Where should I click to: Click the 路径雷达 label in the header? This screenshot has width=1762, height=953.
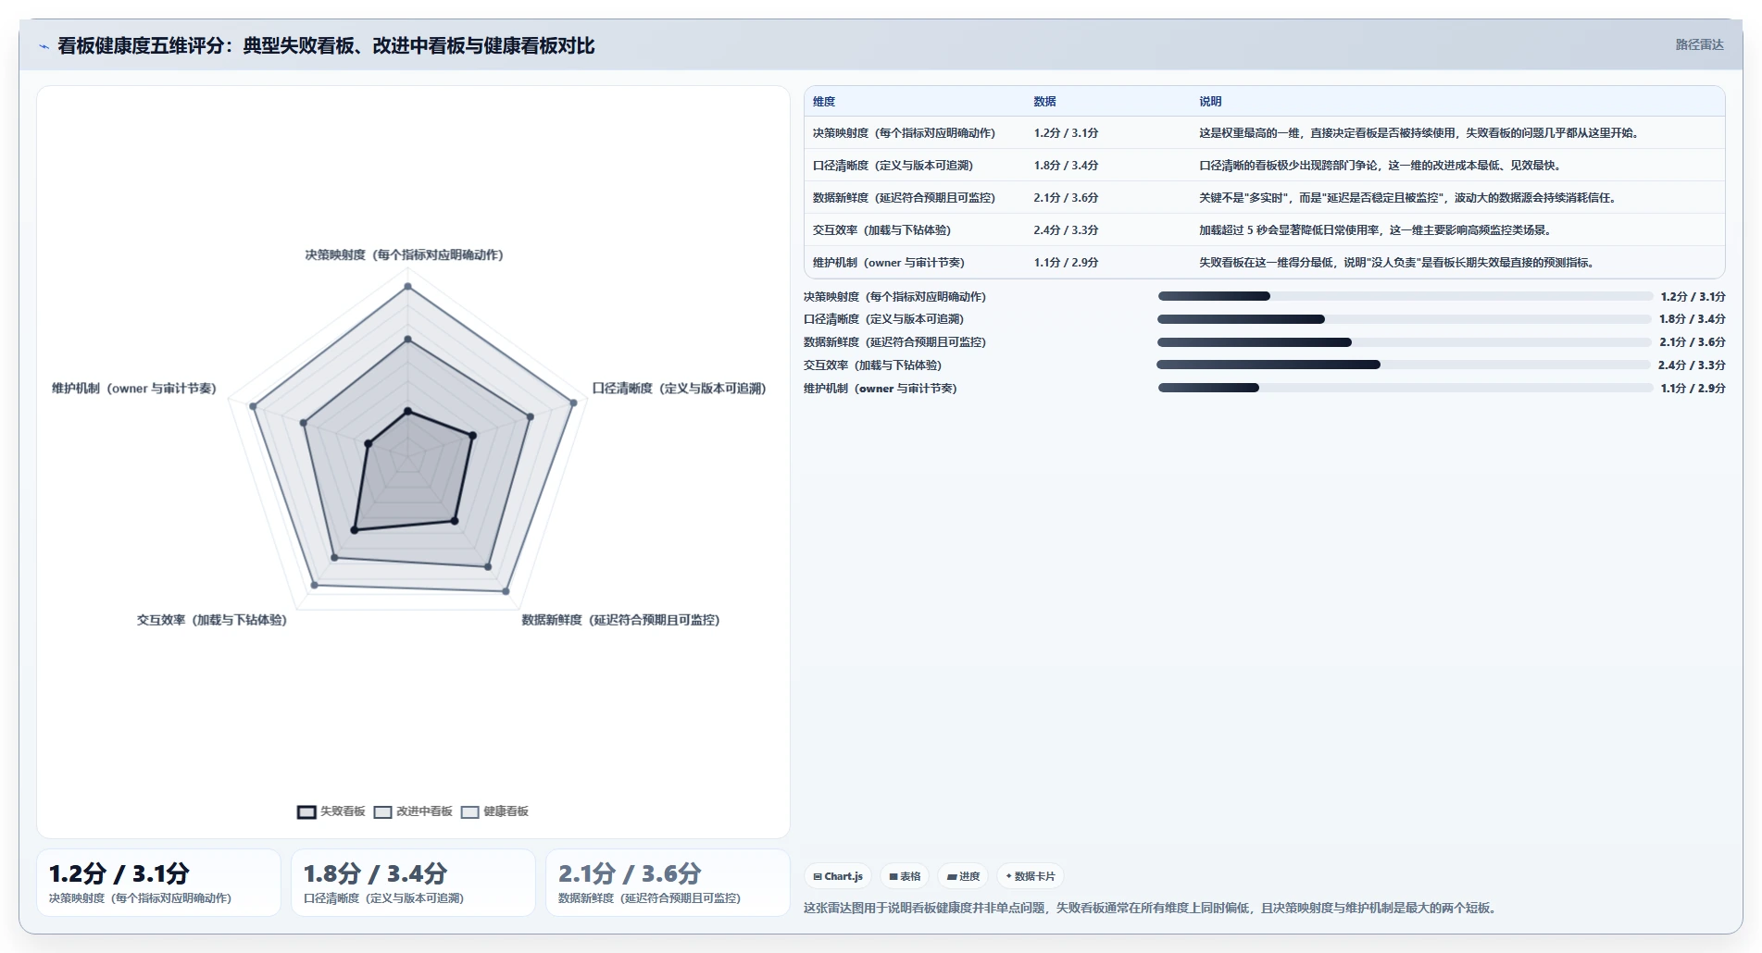click(x=1699, y=44)
